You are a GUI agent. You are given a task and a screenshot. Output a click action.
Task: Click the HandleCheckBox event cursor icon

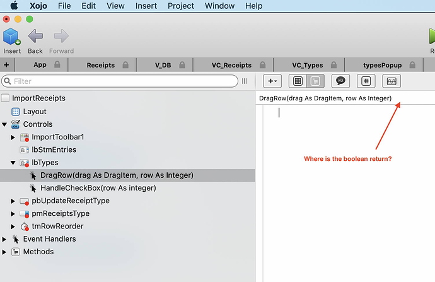click(x=33, y=188)
